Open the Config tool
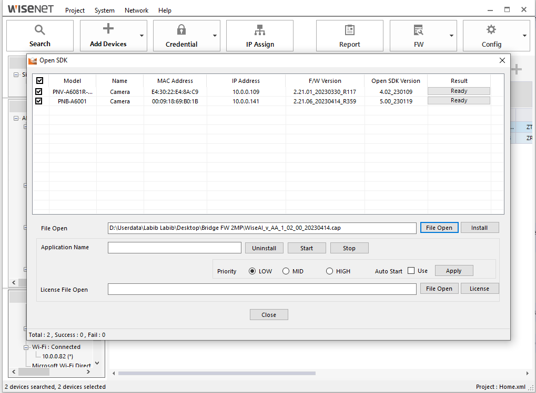536x393 pixels. [492, 35]
